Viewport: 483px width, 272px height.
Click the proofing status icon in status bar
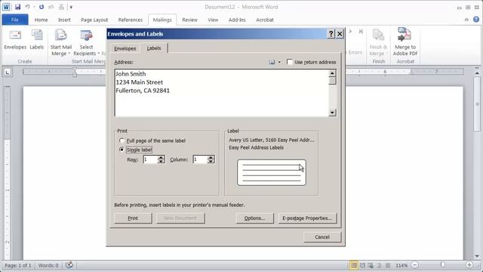click(x=69, y=265)
